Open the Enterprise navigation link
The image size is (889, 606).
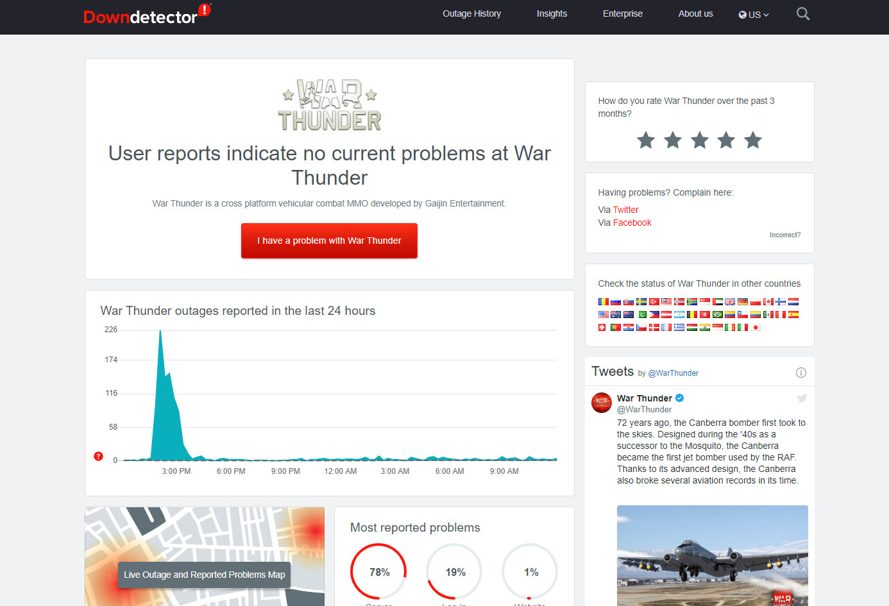(622, 13)
